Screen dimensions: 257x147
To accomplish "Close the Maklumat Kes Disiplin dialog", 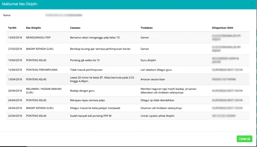I will point(252,4).
